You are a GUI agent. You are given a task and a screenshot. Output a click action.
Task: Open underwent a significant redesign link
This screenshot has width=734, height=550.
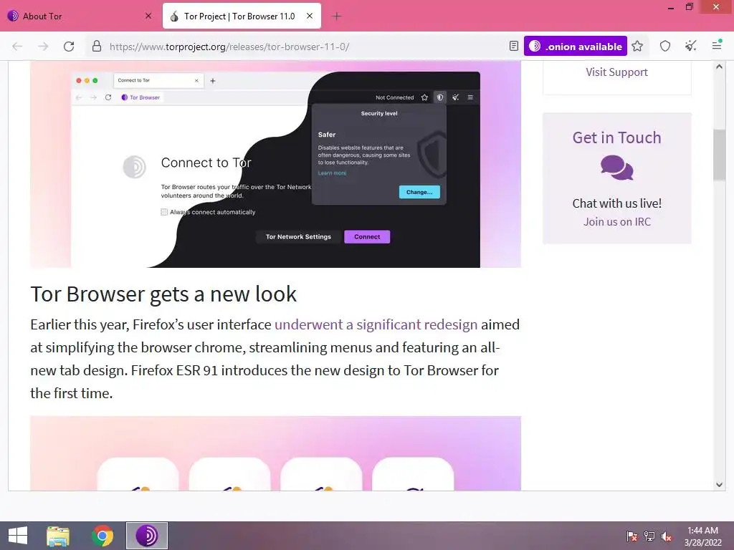click(x=376, y=324)
